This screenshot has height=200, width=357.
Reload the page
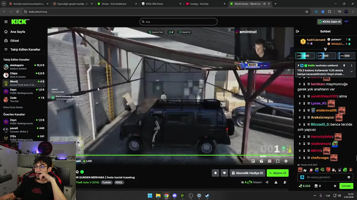click(17, 12)
